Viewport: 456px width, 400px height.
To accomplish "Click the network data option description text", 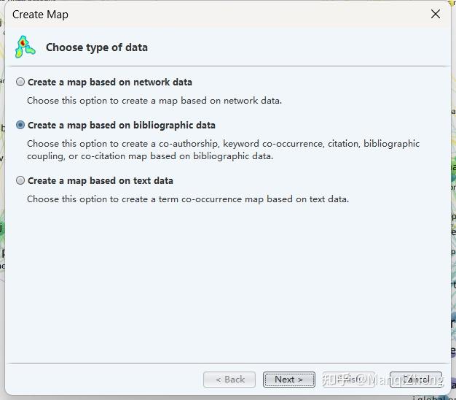I will 154,101.
